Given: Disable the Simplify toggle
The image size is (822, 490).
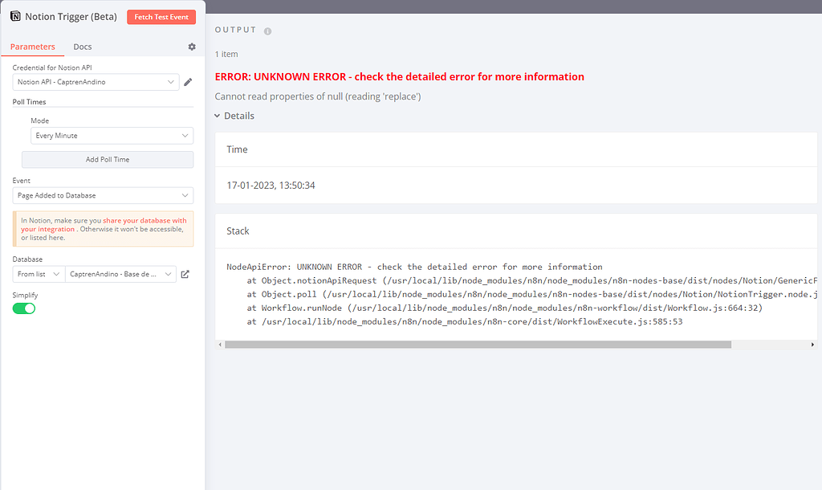Looking at the screenshot, I should pos(23,308).
